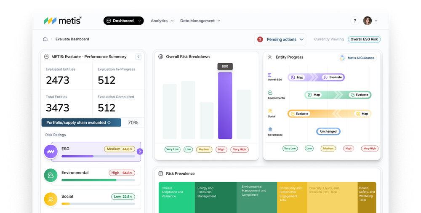
Task: Click the Overall Risk Breakdown chart icon
Action: [160, 57]
